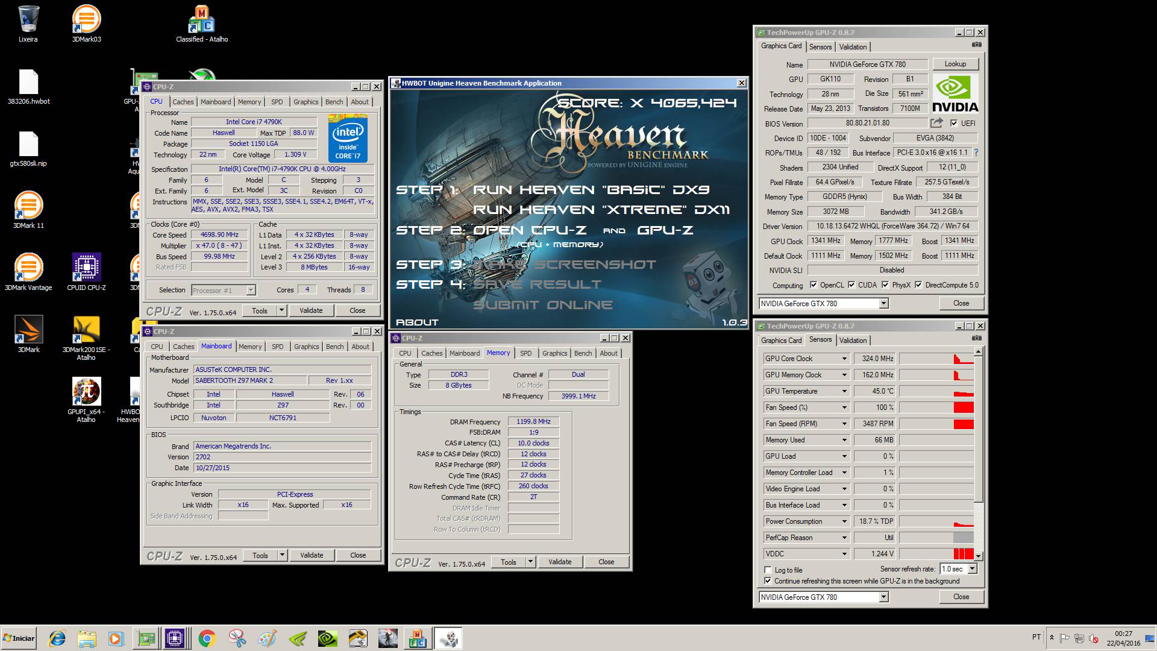Open the Snipping Tool from the taskbar
The height and width of the screenshot is (651, 1157).
tap(237, 638)
